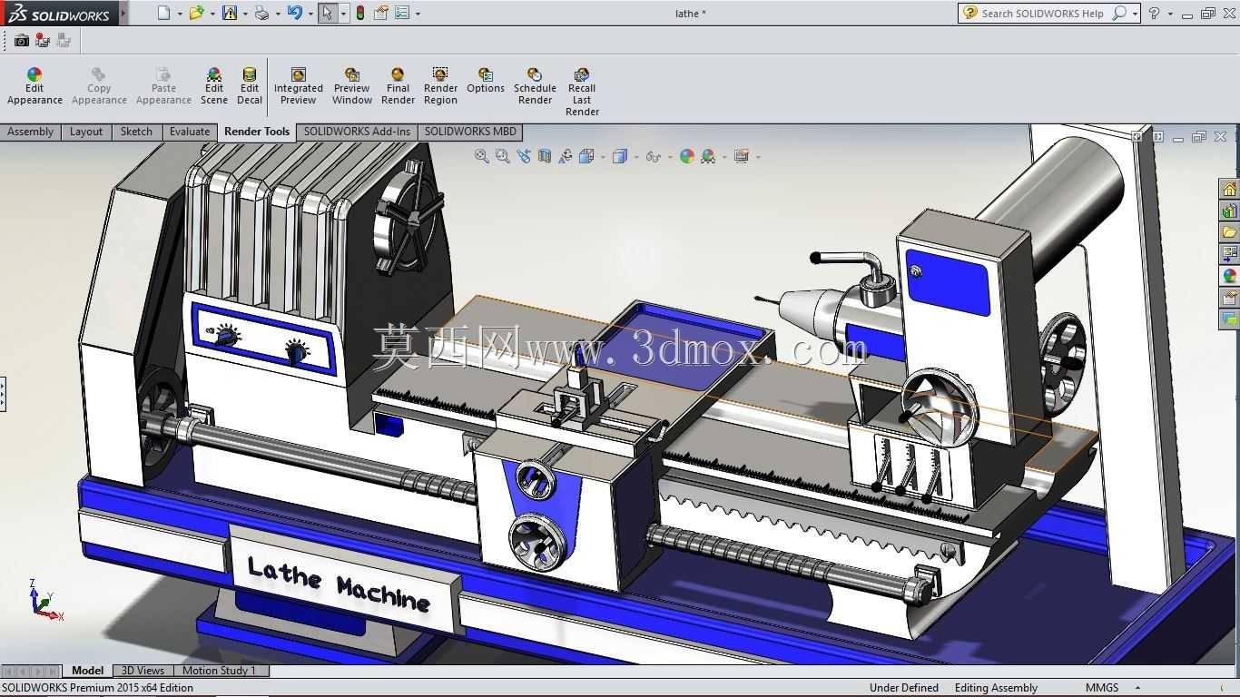Start the Final Render
Viewport: 1240px width, 697px height.
(x=398, y=87)
